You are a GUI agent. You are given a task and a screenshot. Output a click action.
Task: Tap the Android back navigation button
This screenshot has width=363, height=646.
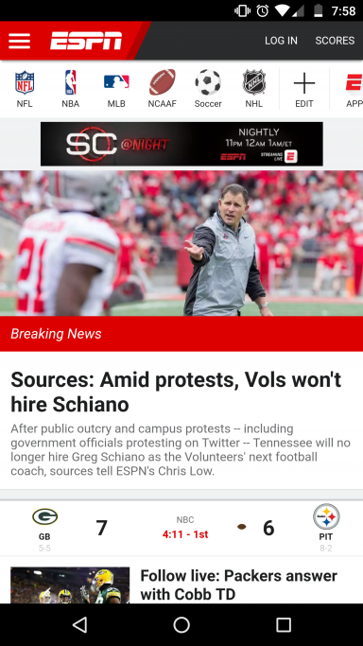click(x=79, y=625)
